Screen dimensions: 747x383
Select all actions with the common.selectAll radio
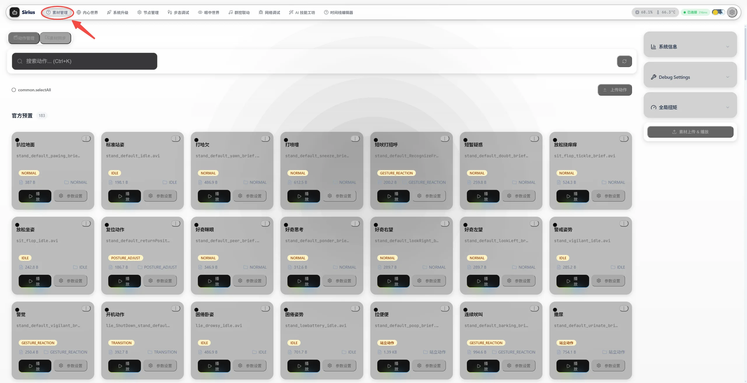14,90
